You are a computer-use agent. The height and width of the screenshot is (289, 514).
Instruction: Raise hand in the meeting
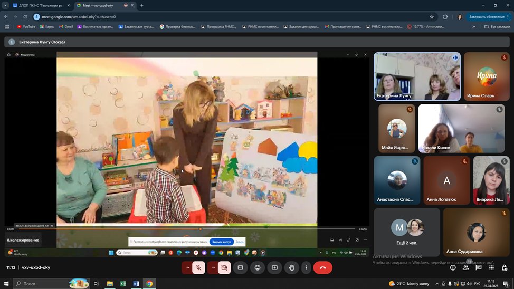[292, 268]
